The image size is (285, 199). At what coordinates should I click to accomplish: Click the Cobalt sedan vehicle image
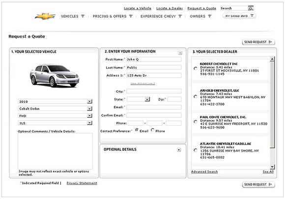pos(55,75)
